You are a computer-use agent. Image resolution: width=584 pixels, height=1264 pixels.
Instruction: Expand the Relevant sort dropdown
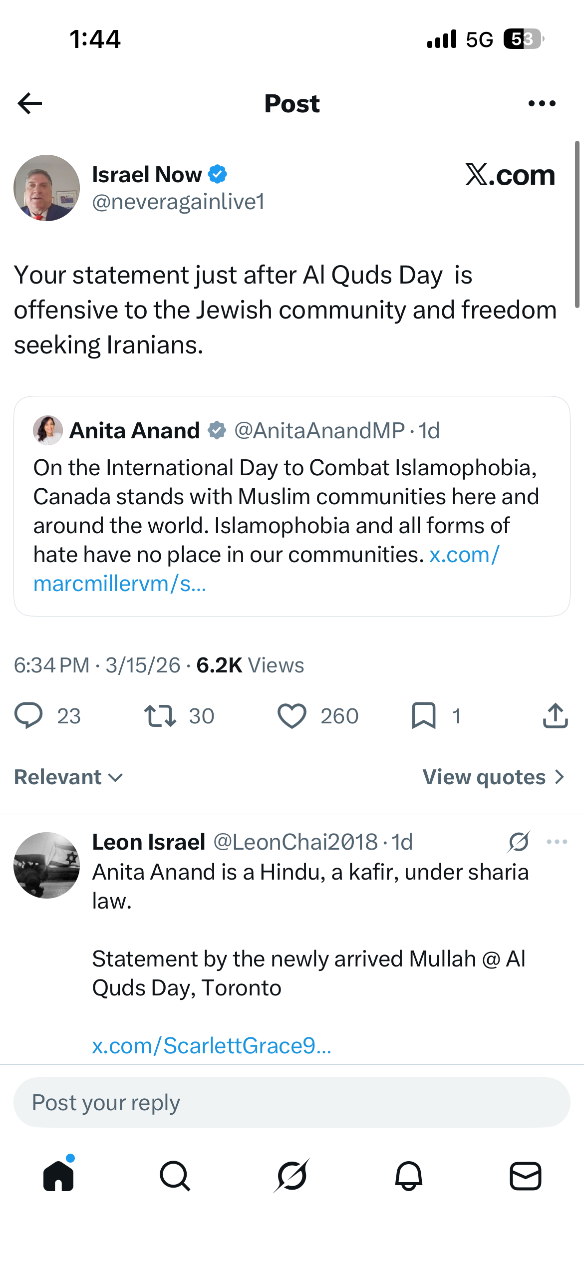[68, 777]
